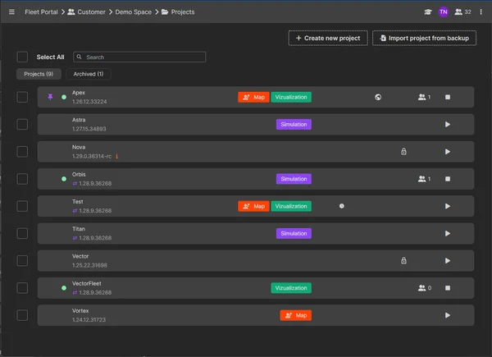The image size is (492, 357).
Task: Open the graduation cap learning icon
Action: [428, 12]
